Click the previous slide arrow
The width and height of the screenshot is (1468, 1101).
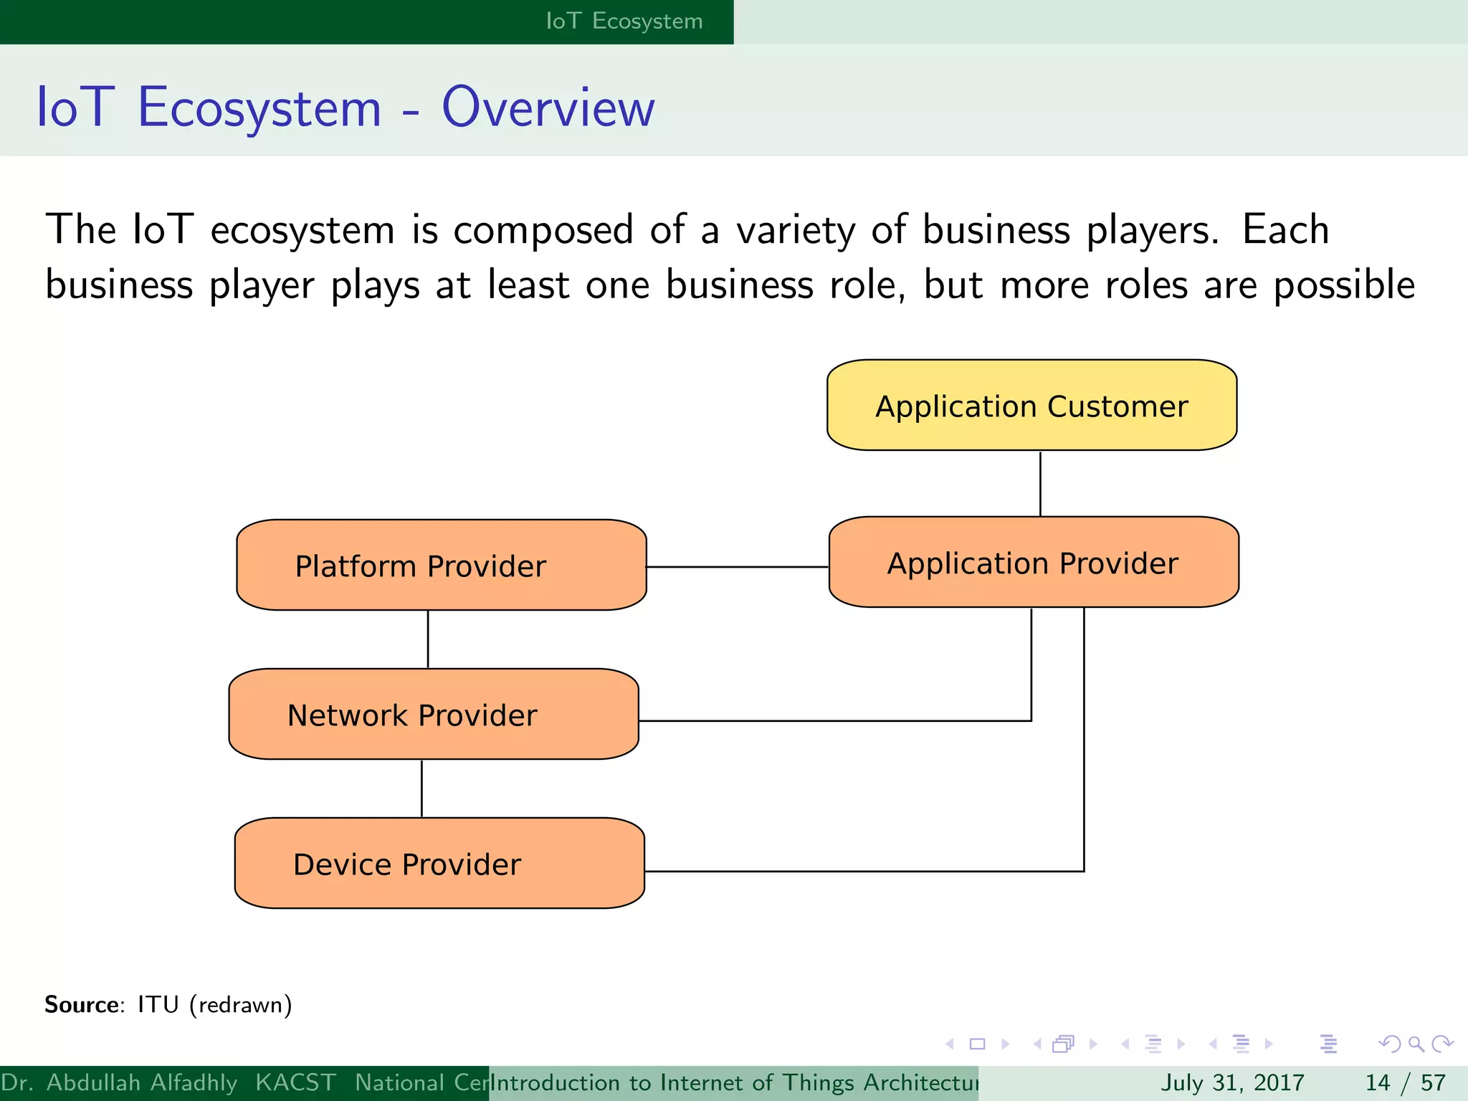coord(950,1044)
